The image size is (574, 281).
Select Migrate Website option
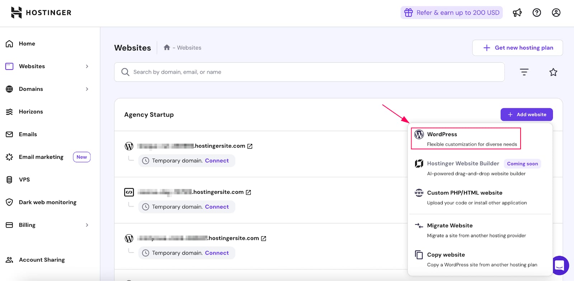pos(450,226)
